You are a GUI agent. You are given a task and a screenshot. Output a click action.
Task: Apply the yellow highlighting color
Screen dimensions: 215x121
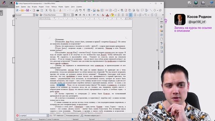pos(113,15)
